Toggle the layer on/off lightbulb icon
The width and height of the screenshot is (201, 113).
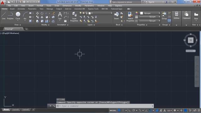[x=80, y=13]
